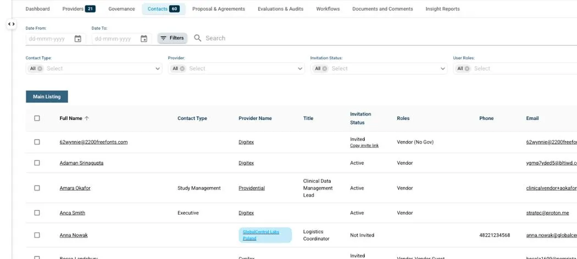
Task: Click the Filters button
Action: [x=172, y=38]
